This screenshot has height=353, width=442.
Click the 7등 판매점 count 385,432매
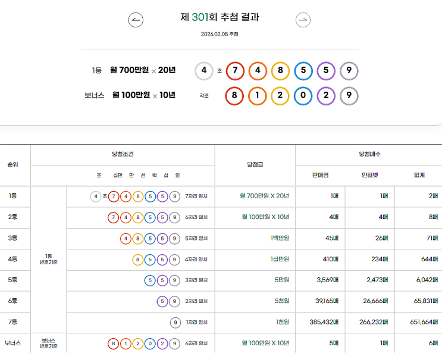pyautogui.click(x=324, y=322)
